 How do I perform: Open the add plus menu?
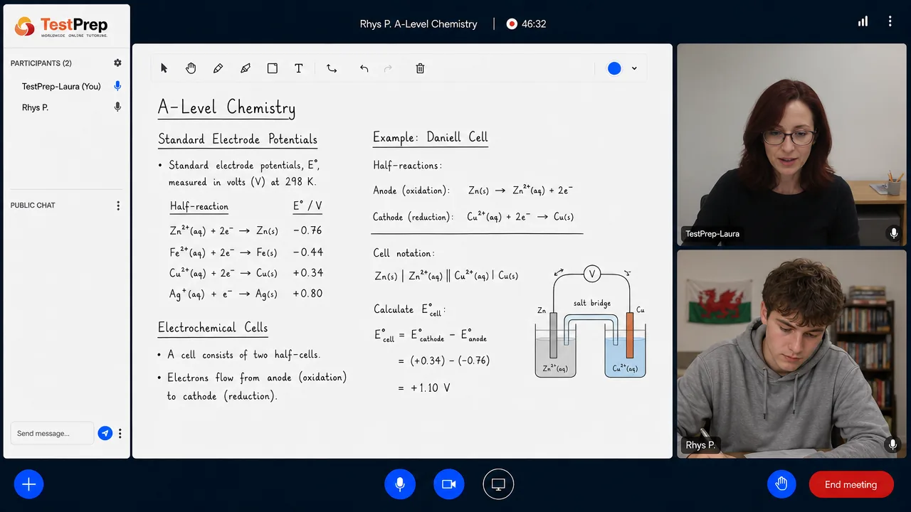pos(28,484)
